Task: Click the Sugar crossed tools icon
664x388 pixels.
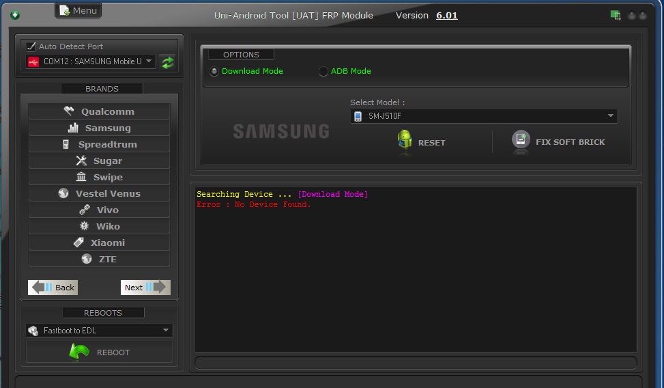Action: click(81, 161)
